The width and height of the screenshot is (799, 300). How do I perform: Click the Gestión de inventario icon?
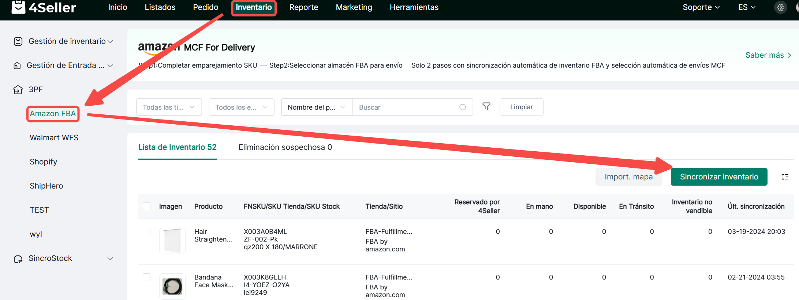point(18,41)
